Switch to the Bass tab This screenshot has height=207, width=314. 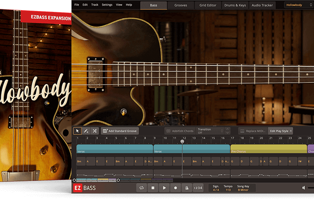(x=154, y=6)
